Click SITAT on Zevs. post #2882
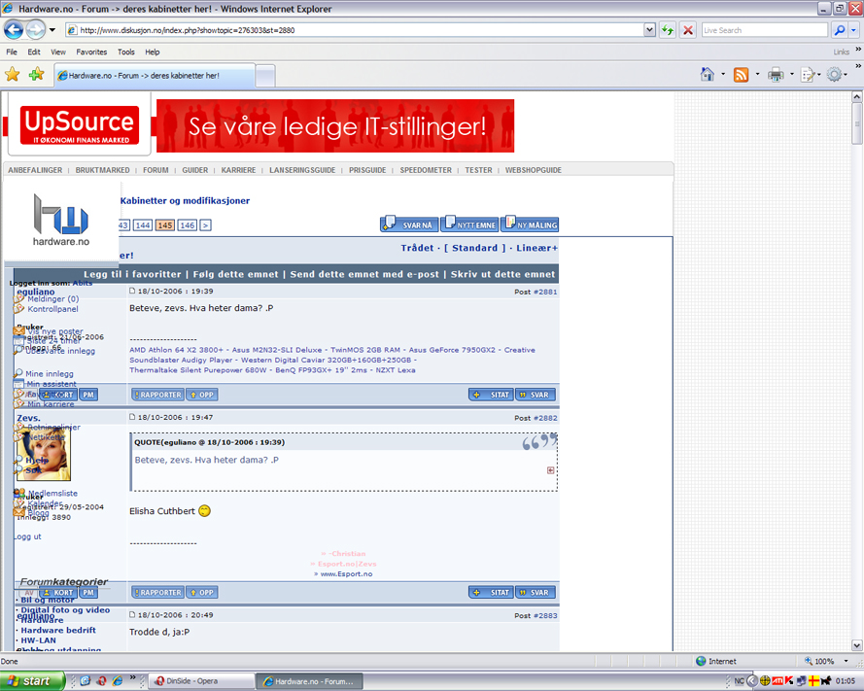The height and width of the screenshot is (691, 864). (x=491, y=593)
